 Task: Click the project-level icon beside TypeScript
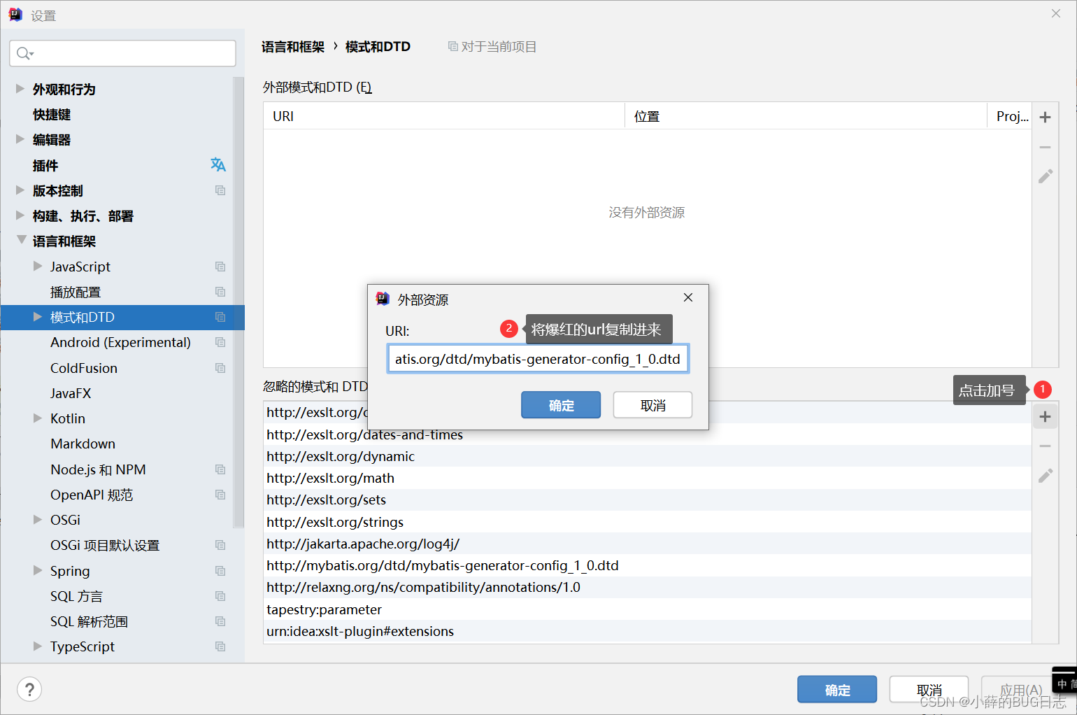[x=220, y=646]
